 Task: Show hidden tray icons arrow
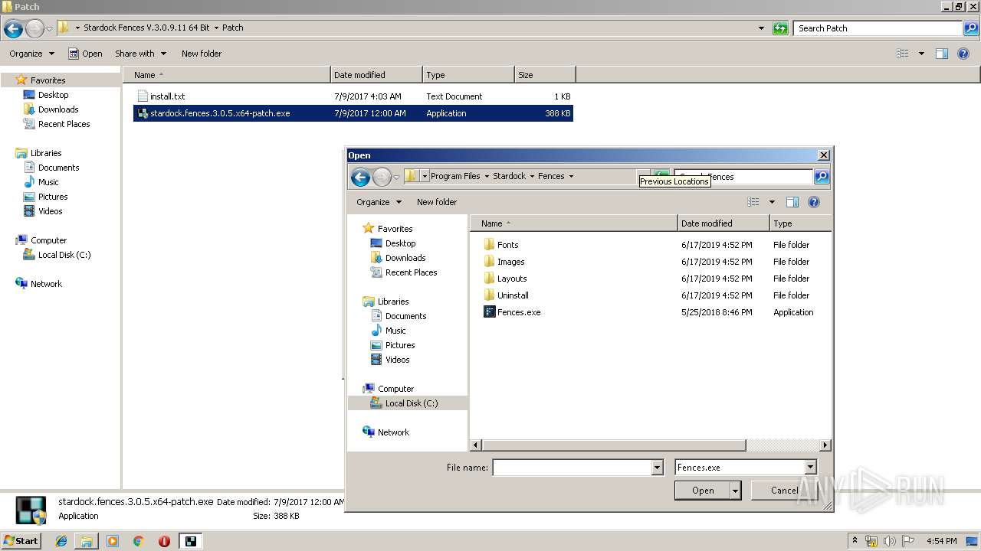click(x=855, y=541)
